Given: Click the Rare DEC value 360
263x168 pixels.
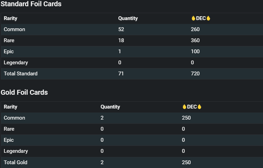Looking at the screenshot, I should (x=195, y=40).
